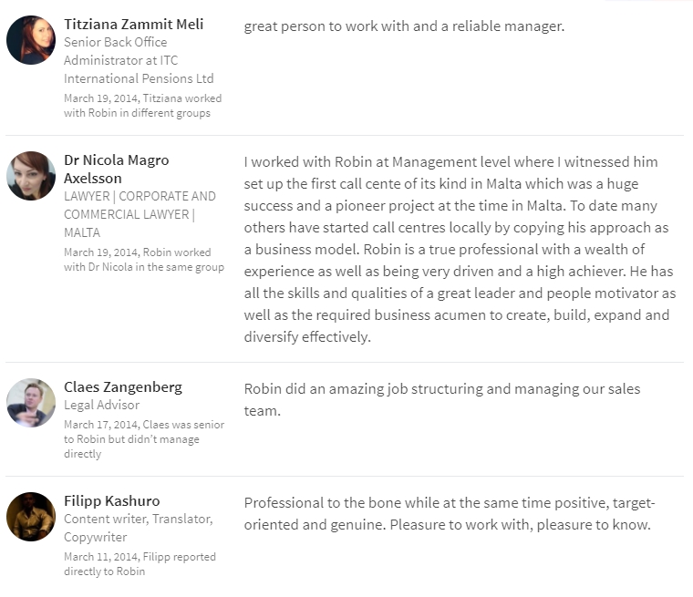693x597 pixels.
Task: Open Titziana Zammit Meli's profile photo
Action: [31, 40]
